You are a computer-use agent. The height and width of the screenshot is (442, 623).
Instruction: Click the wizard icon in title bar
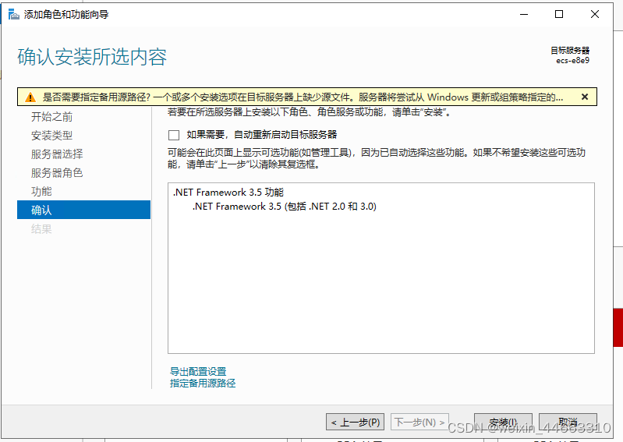click(x=13, y=14)
